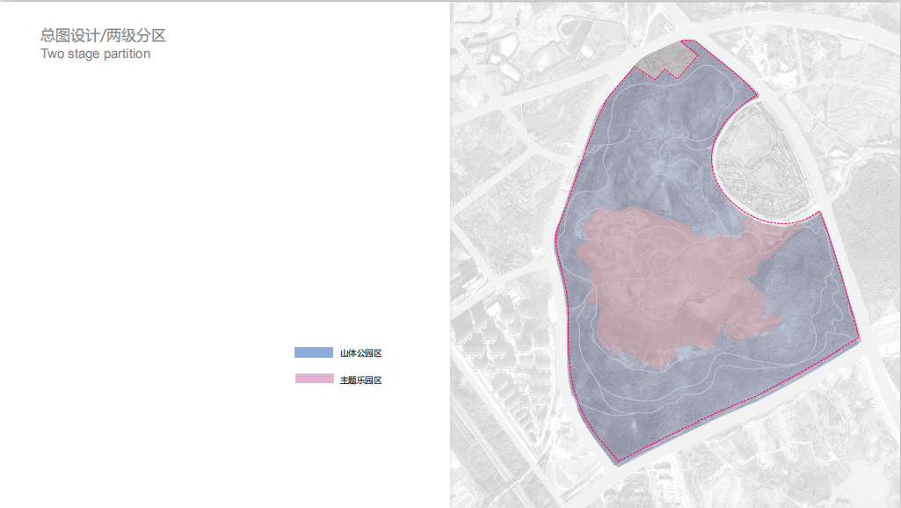The width and height of the screenshot is (901, 508).
Task: Select the legend label 主题乐园区
Action: 361,380
